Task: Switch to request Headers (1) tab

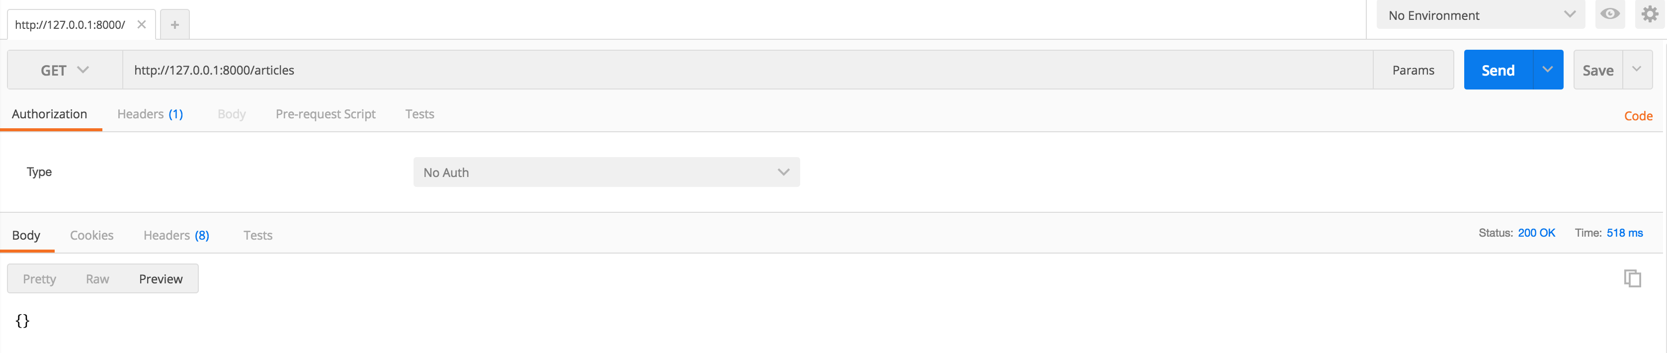Action: tap(150, 114)
